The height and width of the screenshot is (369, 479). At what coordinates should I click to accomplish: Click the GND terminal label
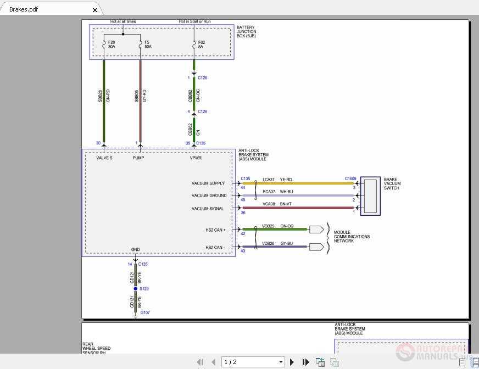135,249
